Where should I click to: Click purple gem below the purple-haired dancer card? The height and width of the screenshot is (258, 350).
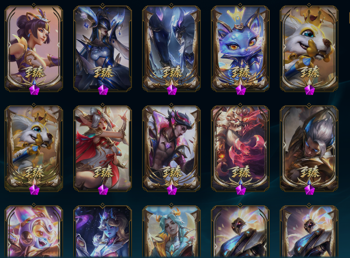tap(34, 90)
